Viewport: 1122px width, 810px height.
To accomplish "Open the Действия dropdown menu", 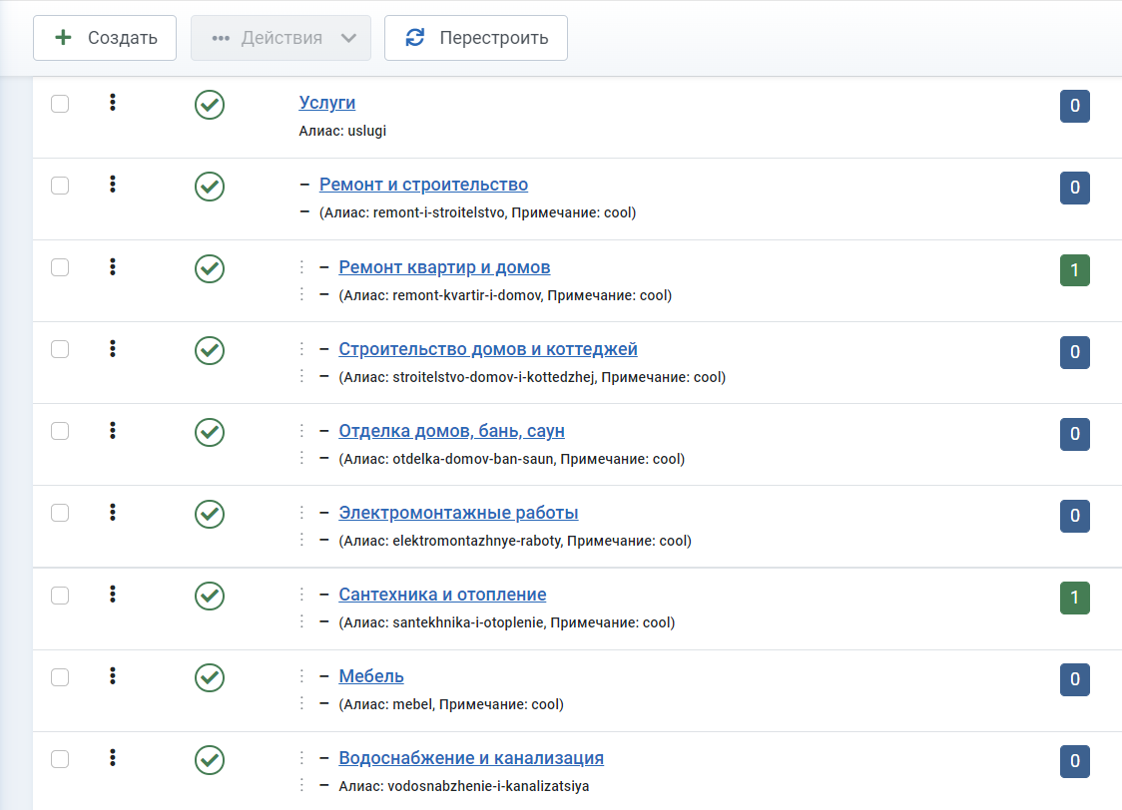I will click(x=280, y=38).
